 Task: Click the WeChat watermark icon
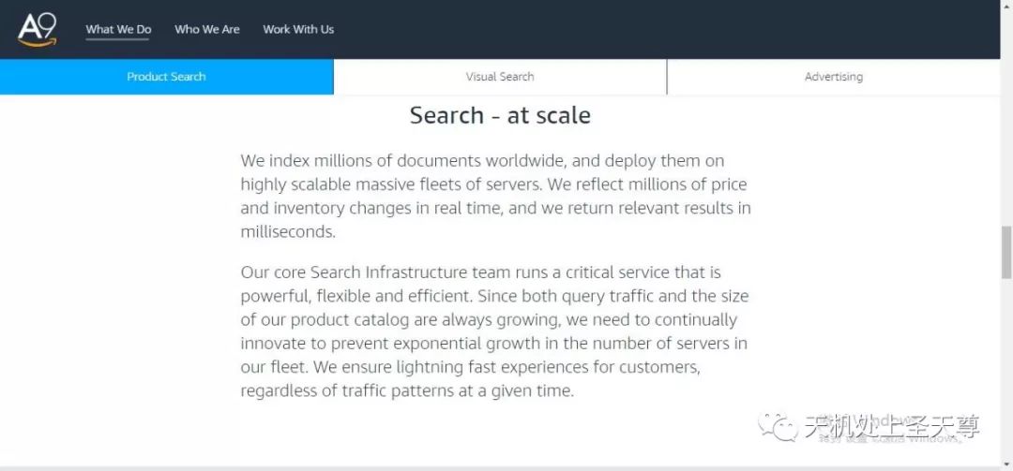(779, 426)
